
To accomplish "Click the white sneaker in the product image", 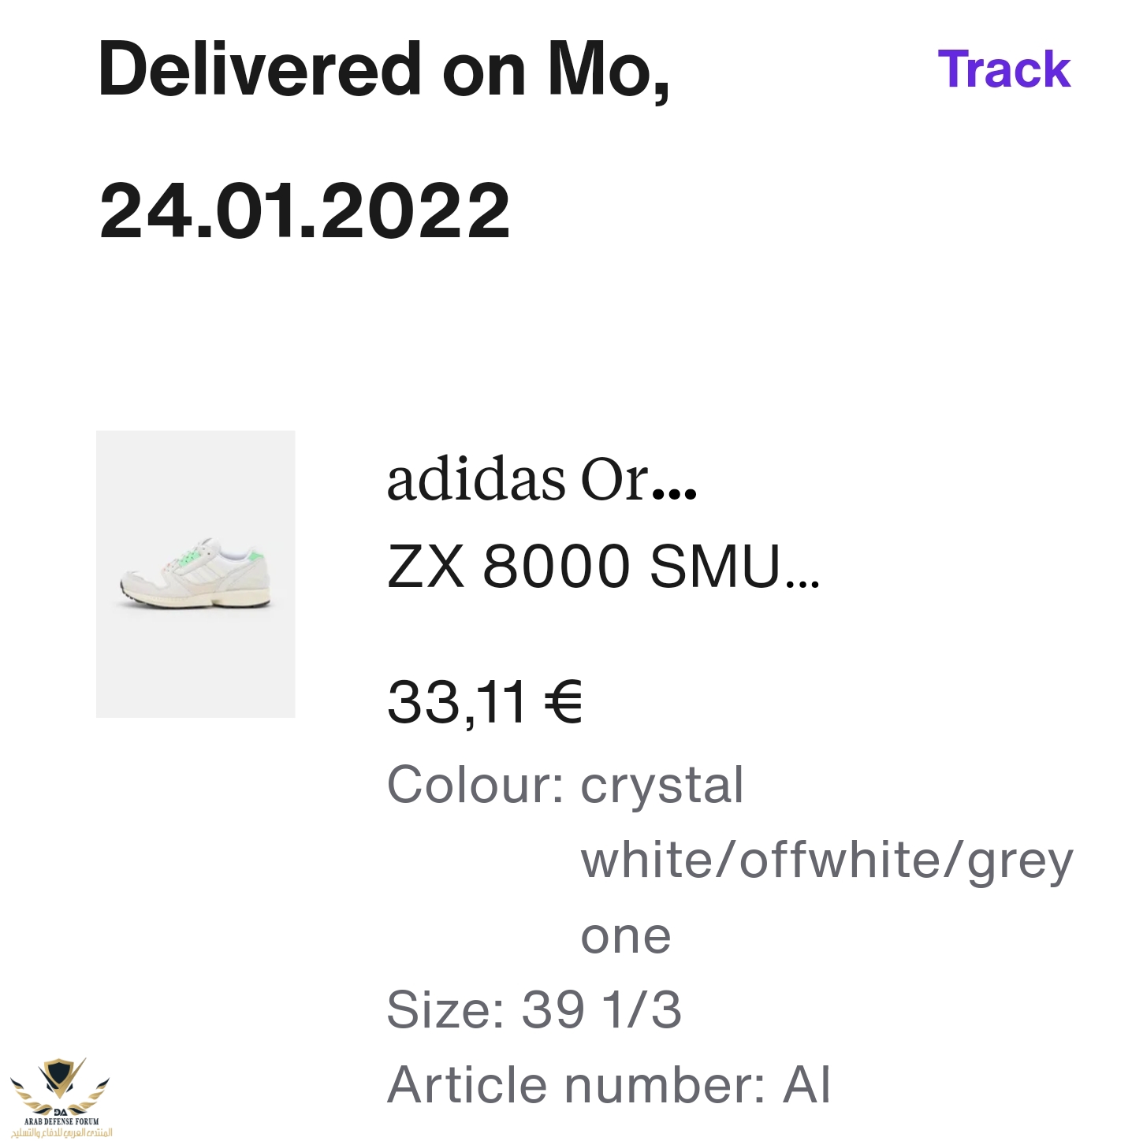I will pos(195,574).
